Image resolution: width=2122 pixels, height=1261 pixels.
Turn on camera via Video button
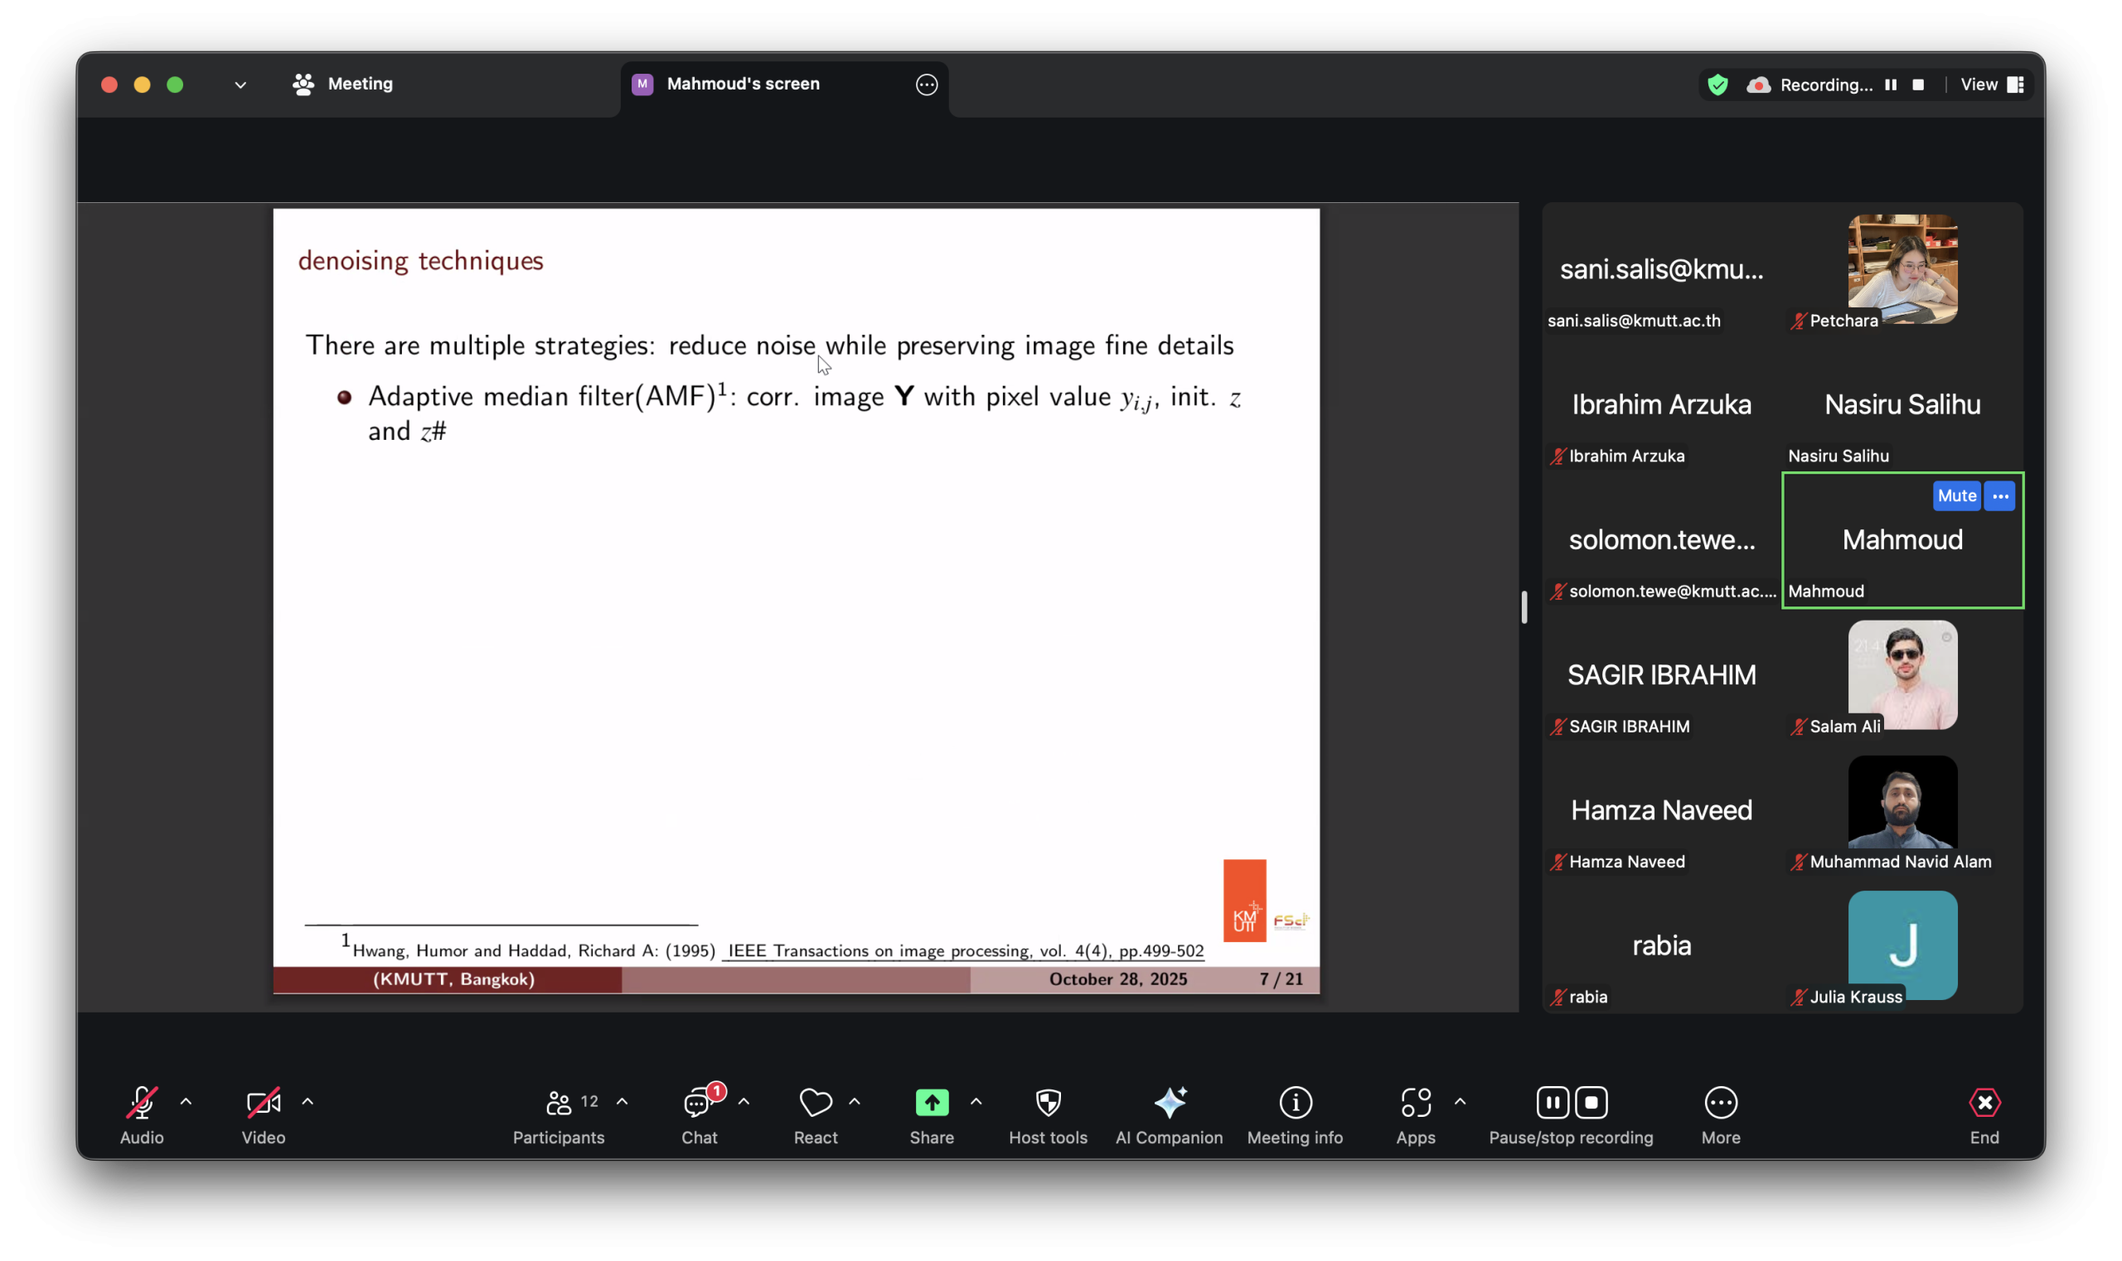tap(263, 1103)
